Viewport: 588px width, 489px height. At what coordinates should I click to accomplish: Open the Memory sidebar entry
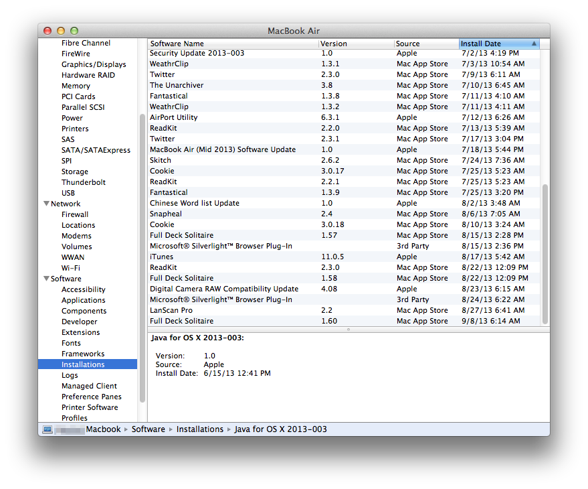coord(76,86)
